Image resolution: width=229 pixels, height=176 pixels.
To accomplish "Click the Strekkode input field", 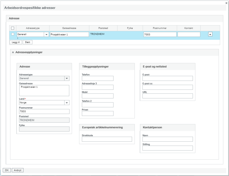I will pyautogui.click(x=107, y=139).
